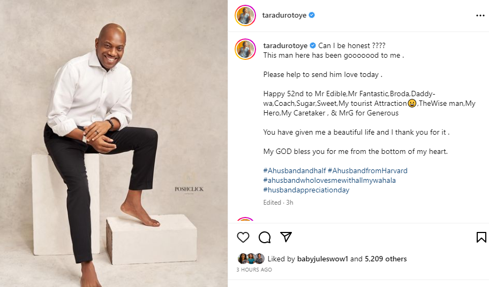
Task: Click taradurotoye username in caption
Action: click(284, 45)
